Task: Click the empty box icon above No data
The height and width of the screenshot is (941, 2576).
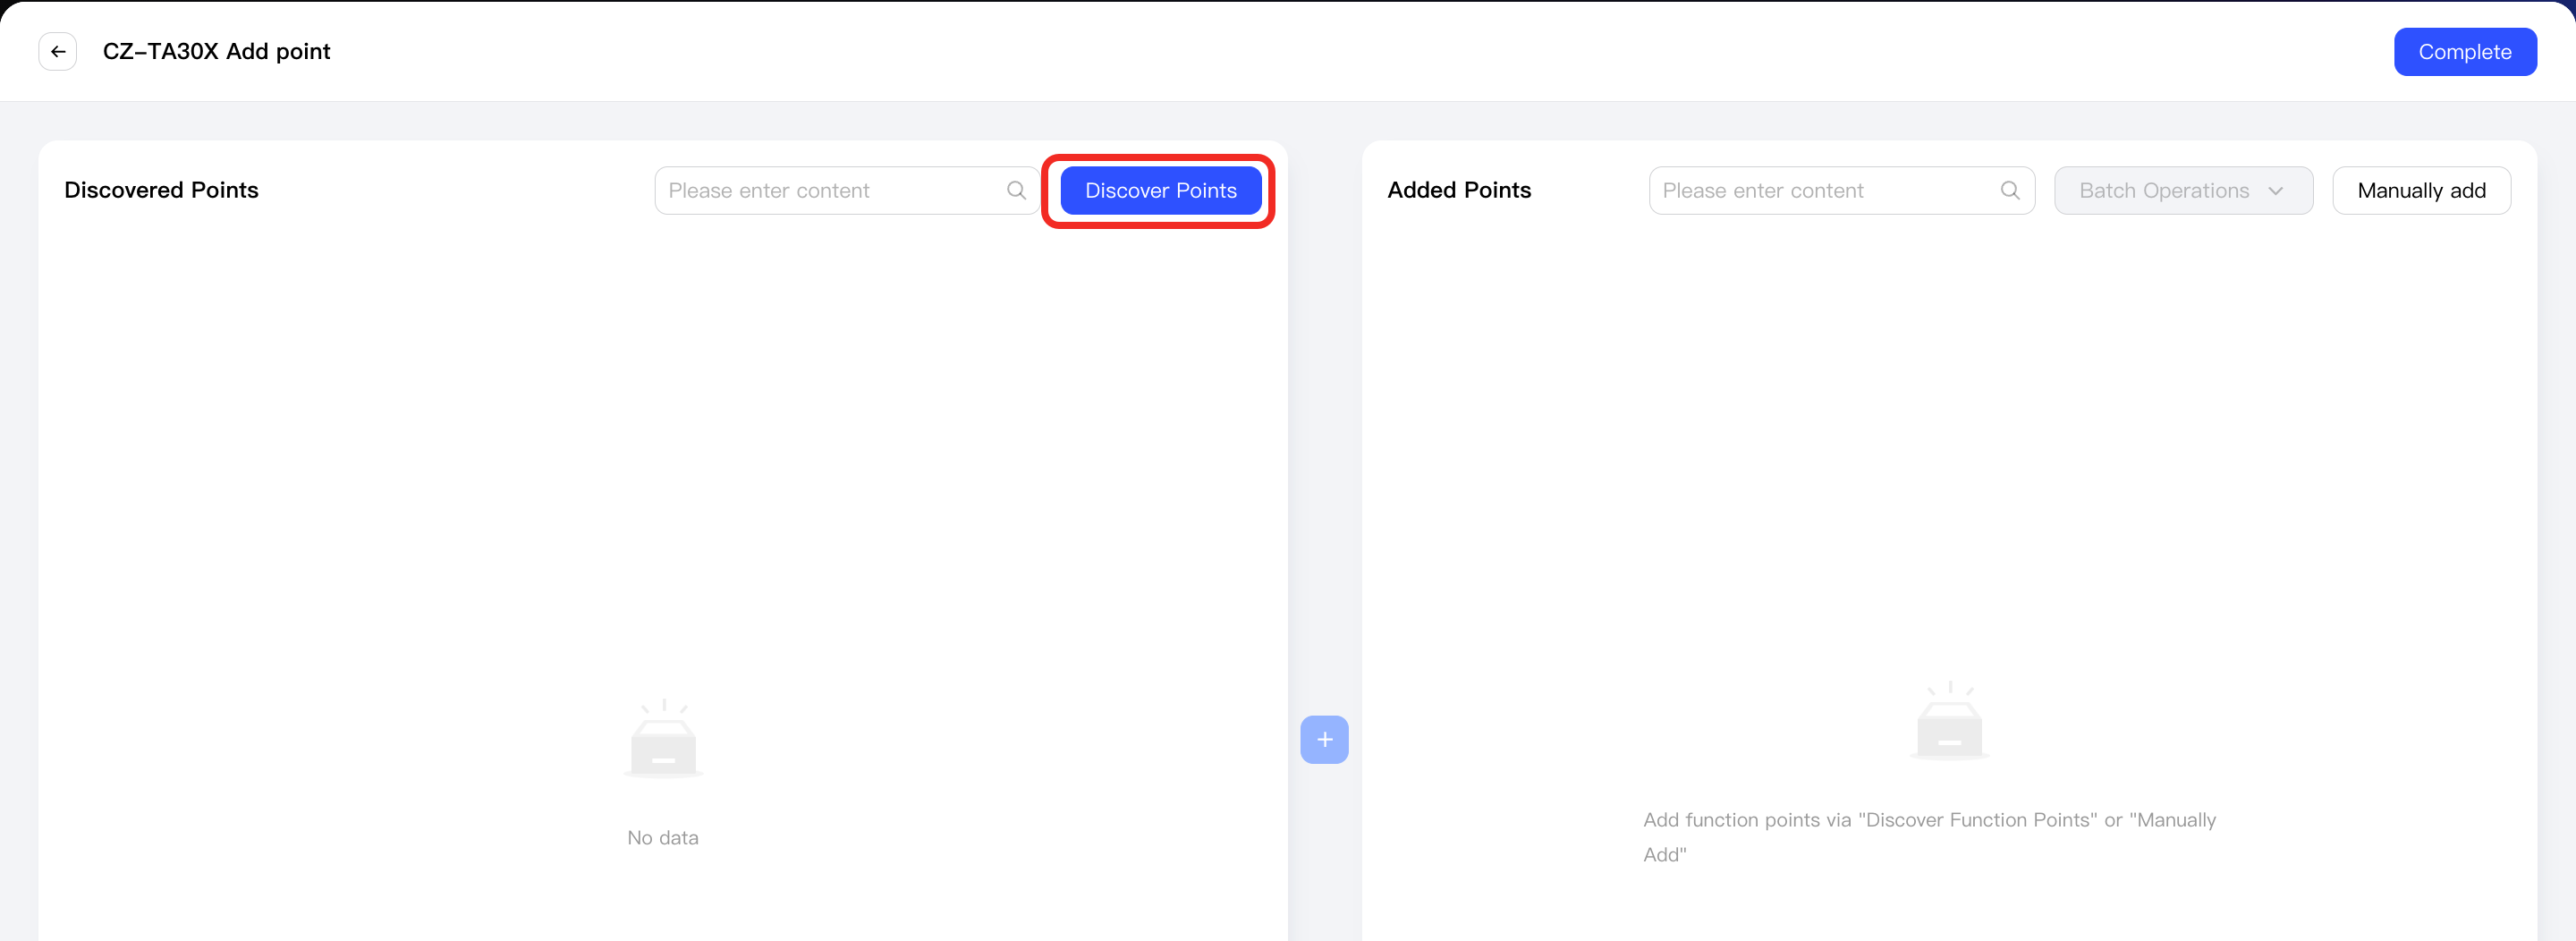Action: [663, 739]
